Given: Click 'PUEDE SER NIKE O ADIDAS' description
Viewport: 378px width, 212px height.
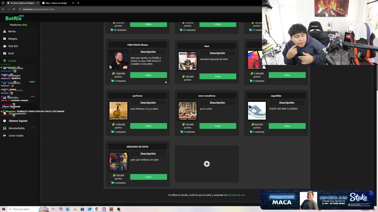Looking at the screenshot, I should click(x=283, y=109).
